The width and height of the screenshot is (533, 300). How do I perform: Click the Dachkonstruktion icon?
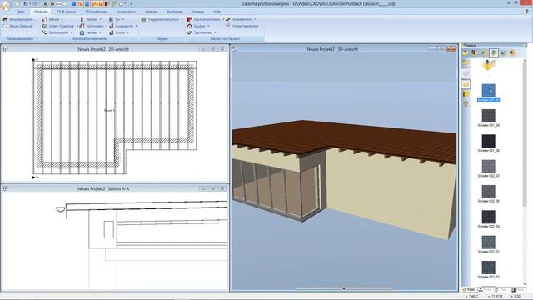pyautogui.click(x=190, y=19)
